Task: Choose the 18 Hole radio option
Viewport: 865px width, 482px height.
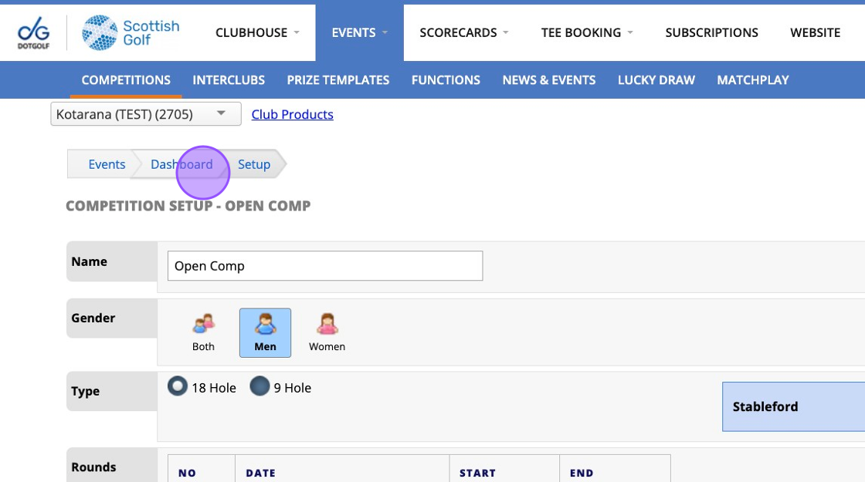Action: point(178,386)
